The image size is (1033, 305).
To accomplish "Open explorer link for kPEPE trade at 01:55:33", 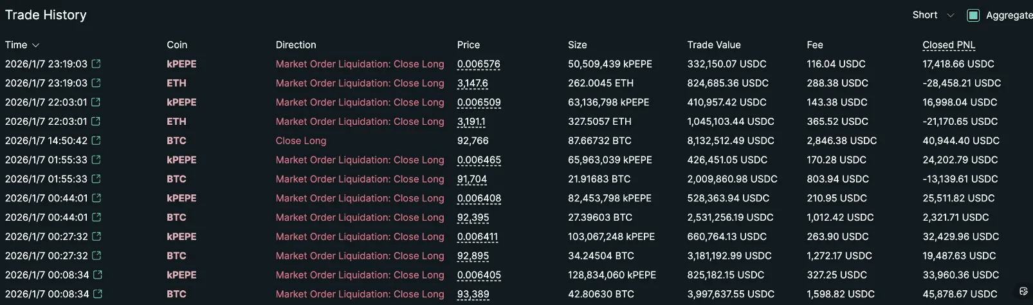I will pyautogui.click(x=96, y=160).
